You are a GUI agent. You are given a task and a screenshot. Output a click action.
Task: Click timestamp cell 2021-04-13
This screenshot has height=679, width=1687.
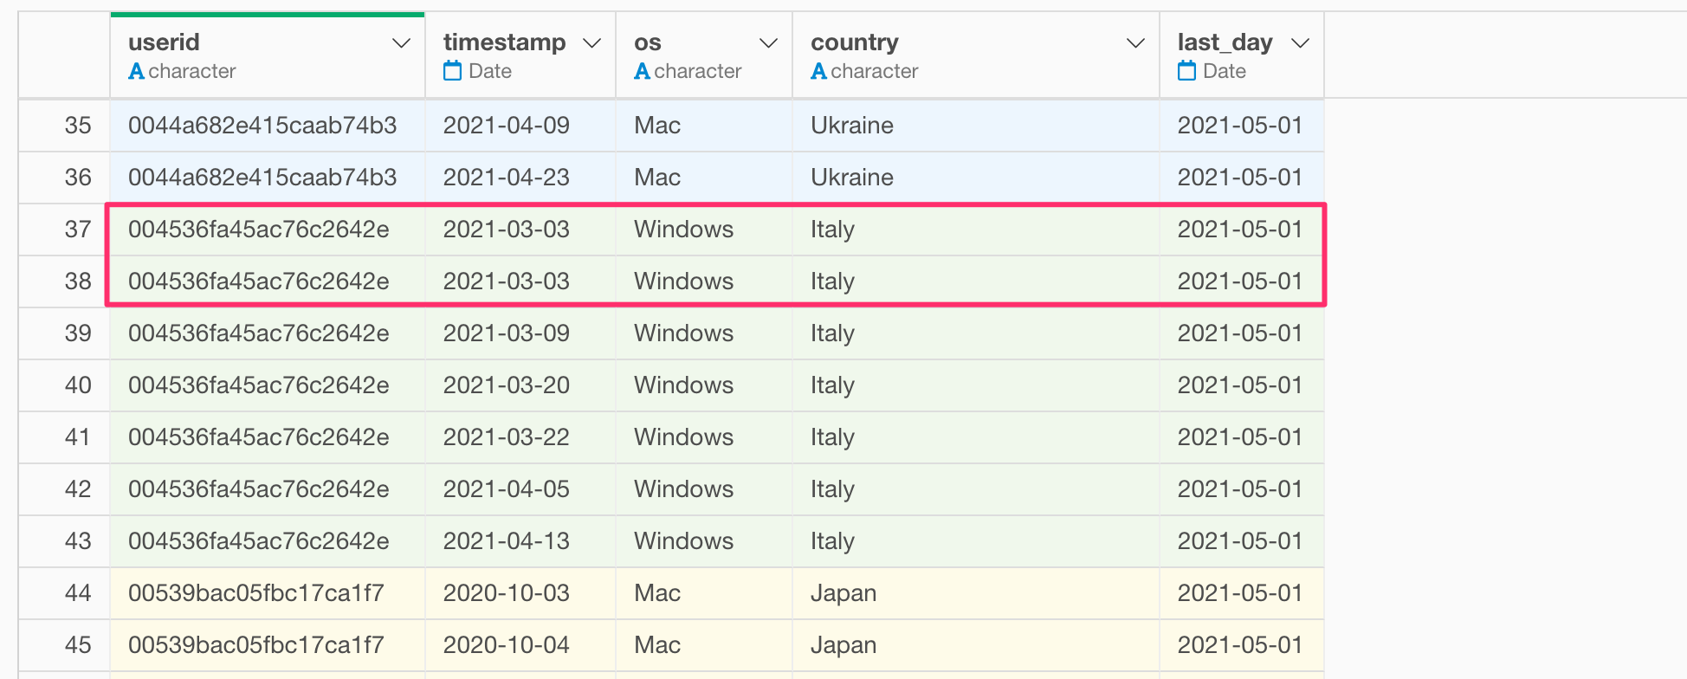pyautogui.click(x=520, y=541)
